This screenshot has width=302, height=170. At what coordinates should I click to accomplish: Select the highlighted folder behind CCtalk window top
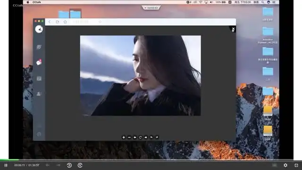(75, 14)
